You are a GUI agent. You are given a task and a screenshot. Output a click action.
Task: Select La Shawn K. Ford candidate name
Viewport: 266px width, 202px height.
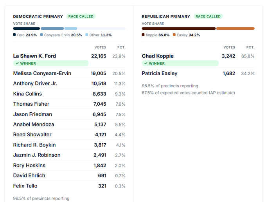tap(34, 56)
